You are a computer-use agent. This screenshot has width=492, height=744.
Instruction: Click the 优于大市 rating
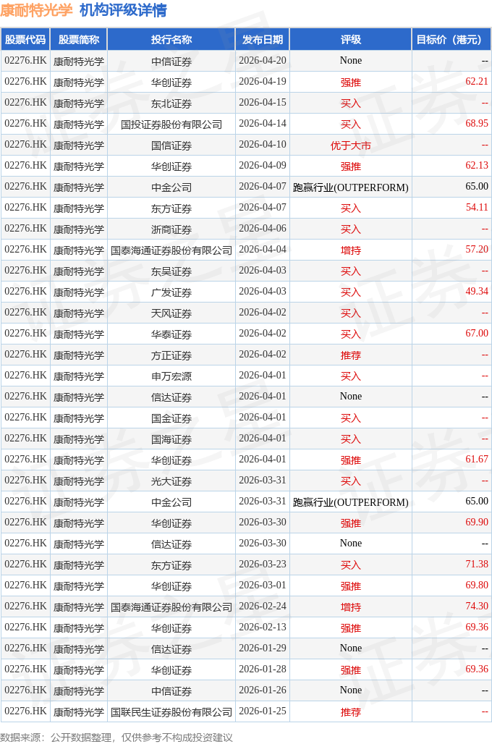351,145
